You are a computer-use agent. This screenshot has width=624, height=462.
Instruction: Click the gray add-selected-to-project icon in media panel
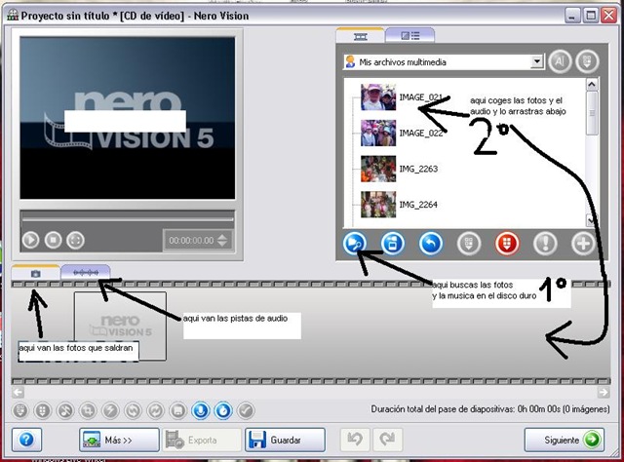pyautogui.click(x=469, y=243)
